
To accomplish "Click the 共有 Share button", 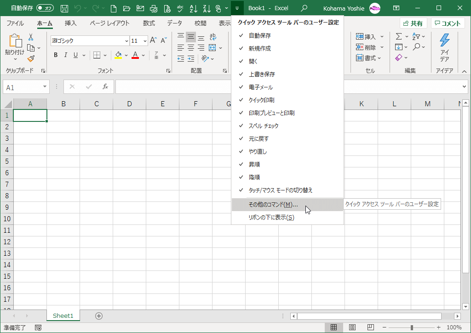I will 413,23.
